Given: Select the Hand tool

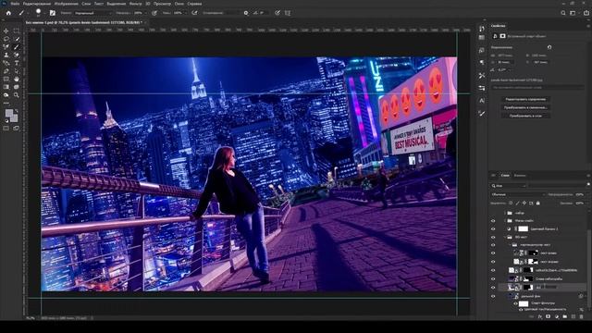Looking at the screenshot, I should point(17,79).
